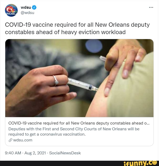Click the vaccine injection photo thumbnail
The height and width of the screenshot is (166, 159).
pyautogui.click(x=79, y=78)
